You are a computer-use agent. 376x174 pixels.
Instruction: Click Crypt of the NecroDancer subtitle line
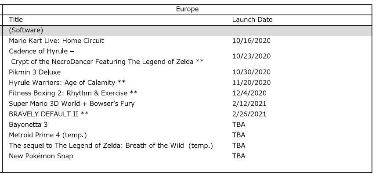pyautogui.click(x=108, y=62)
